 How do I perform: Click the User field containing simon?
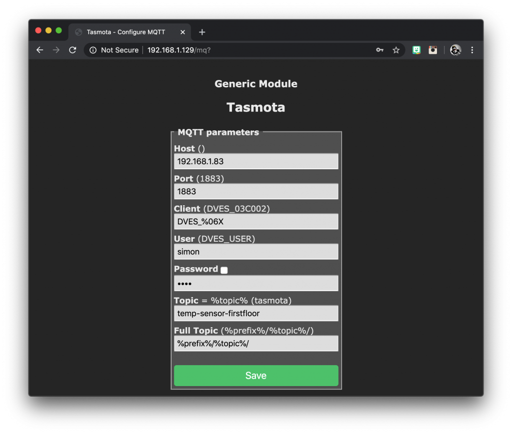tap(256, 252)
